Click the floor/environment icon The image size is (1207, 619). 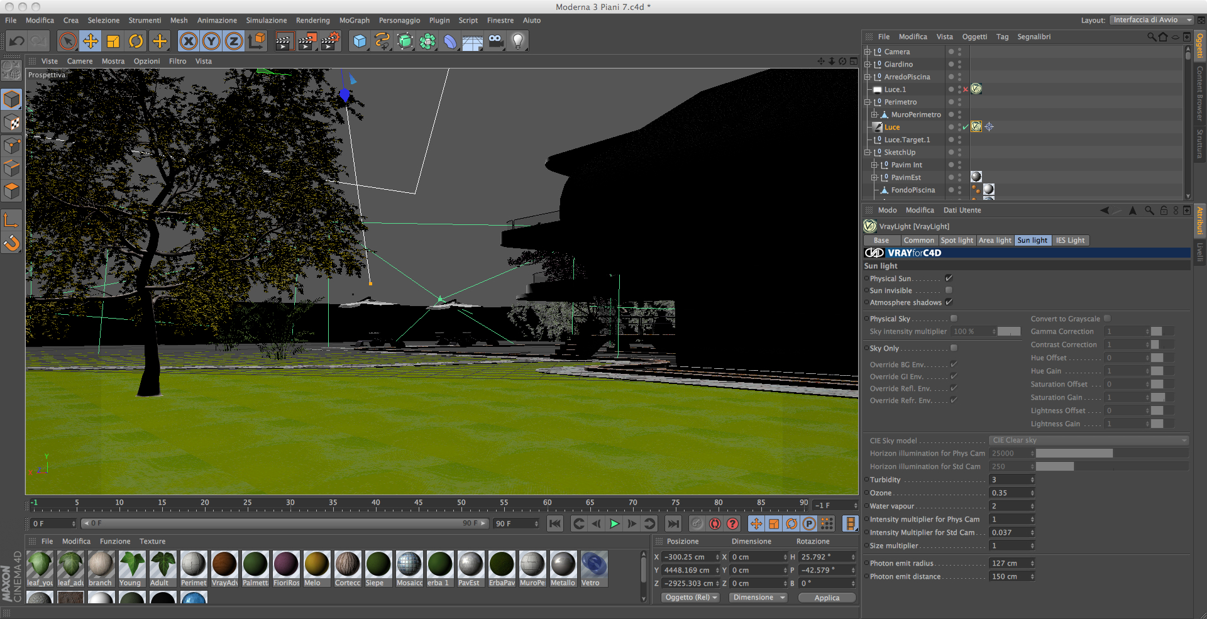coord(473,41)
